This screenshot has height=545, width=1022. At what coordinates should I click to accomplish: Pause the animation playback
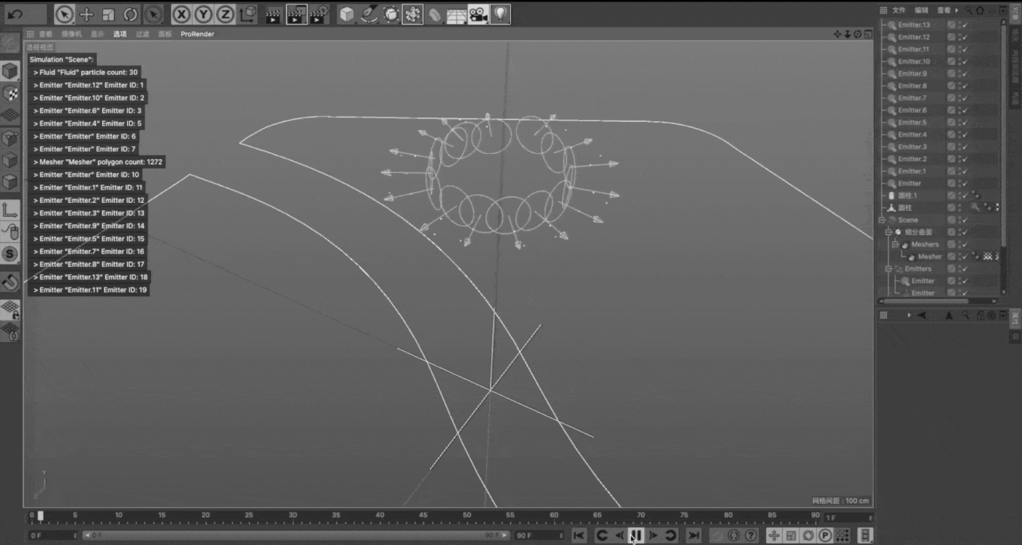636,536
